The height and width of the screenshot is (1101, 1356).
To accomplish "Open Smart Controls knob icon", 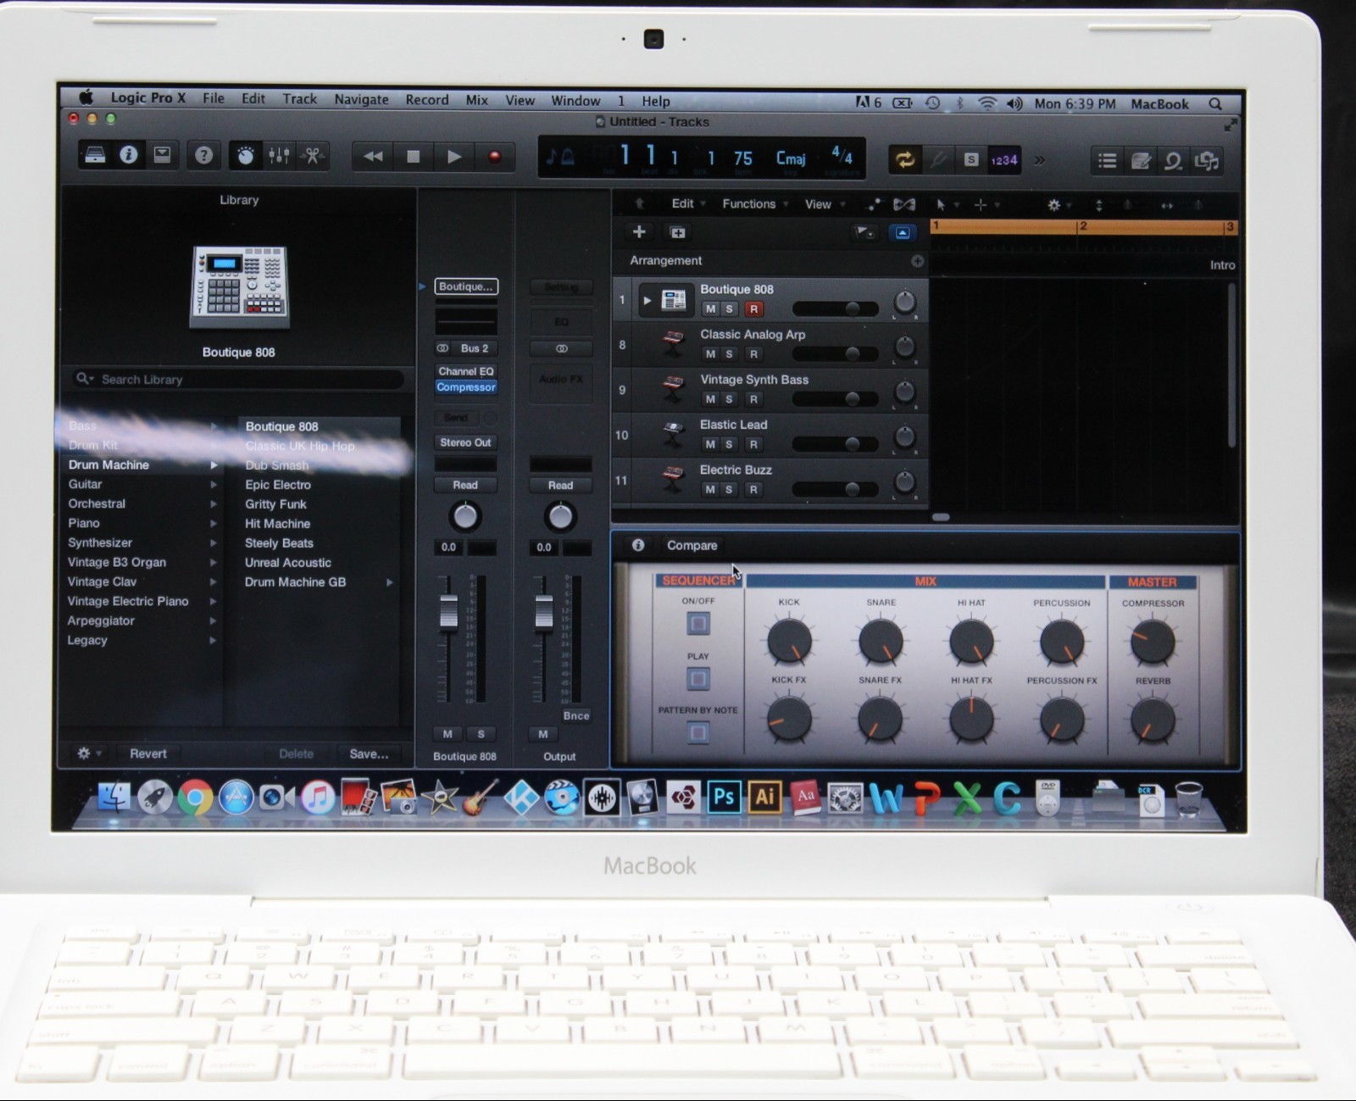I will (246, 156).
